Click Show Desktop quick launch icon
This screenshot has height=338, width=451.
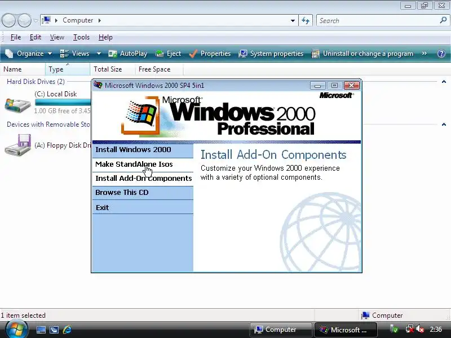click(x=41, y=330)
